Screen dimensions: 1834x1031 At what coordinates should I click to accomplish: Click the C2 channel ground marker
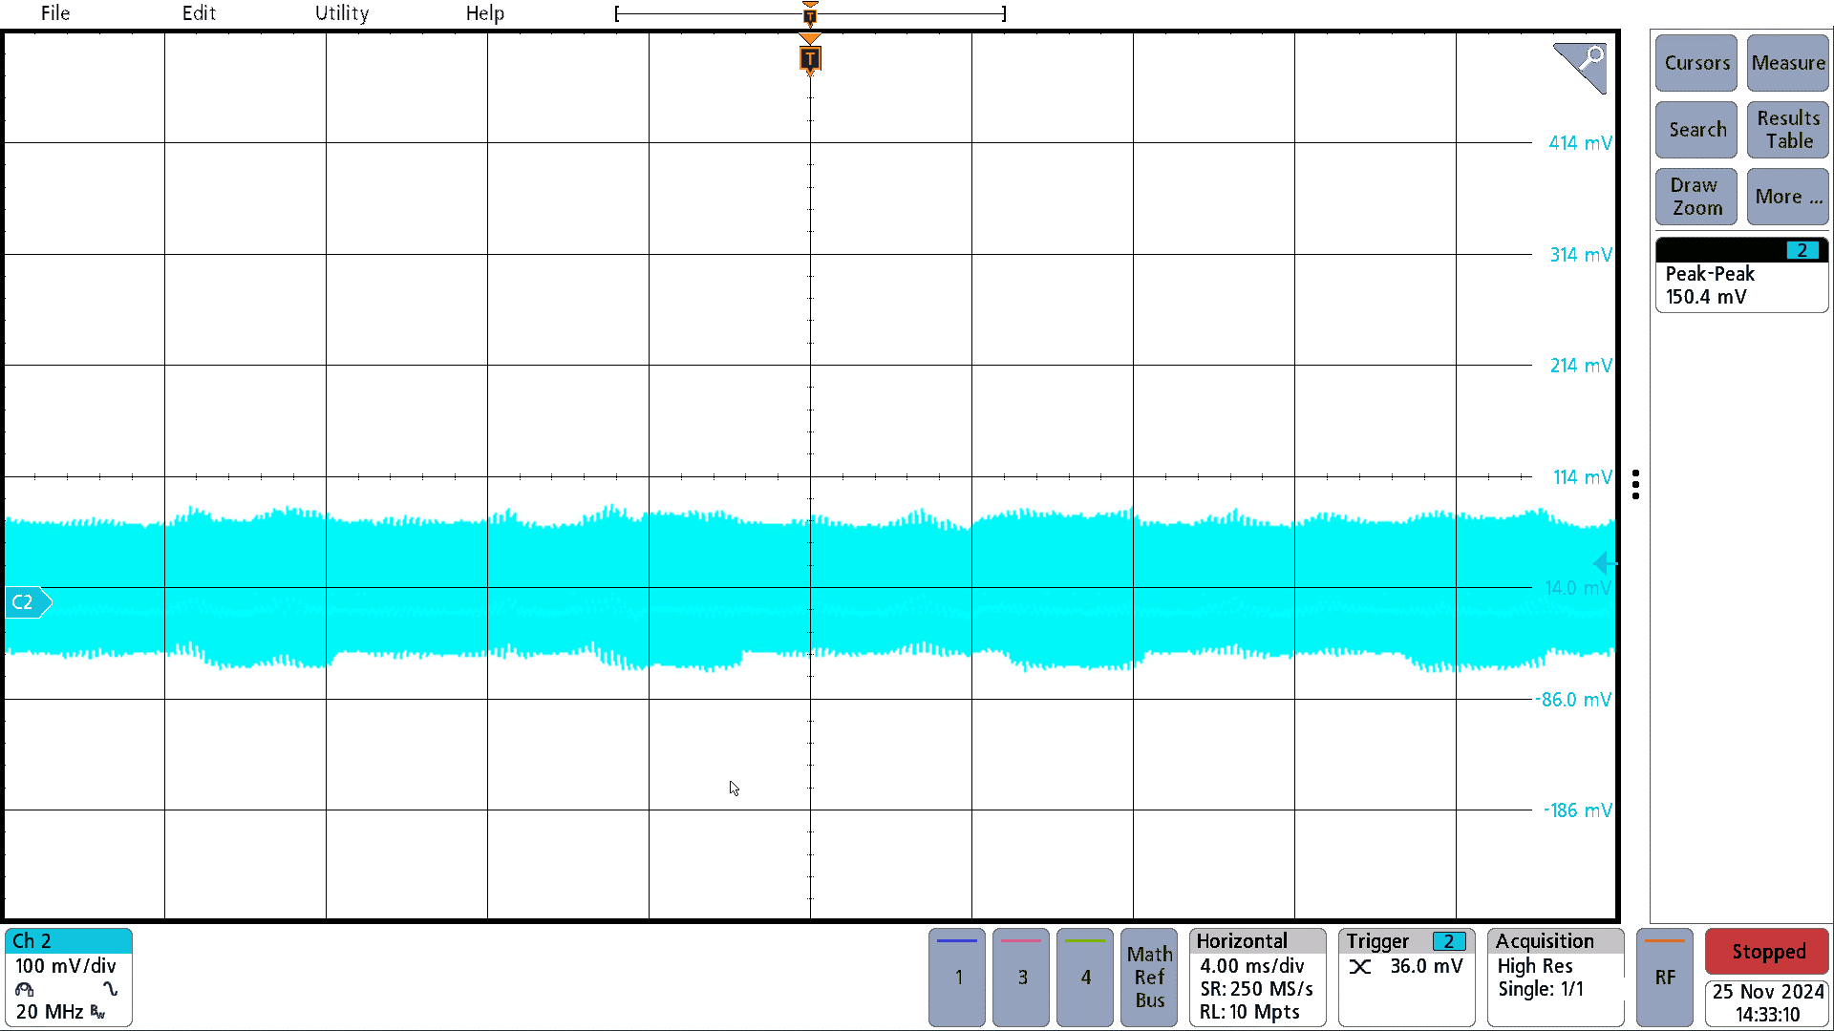[x=28, y=602]
